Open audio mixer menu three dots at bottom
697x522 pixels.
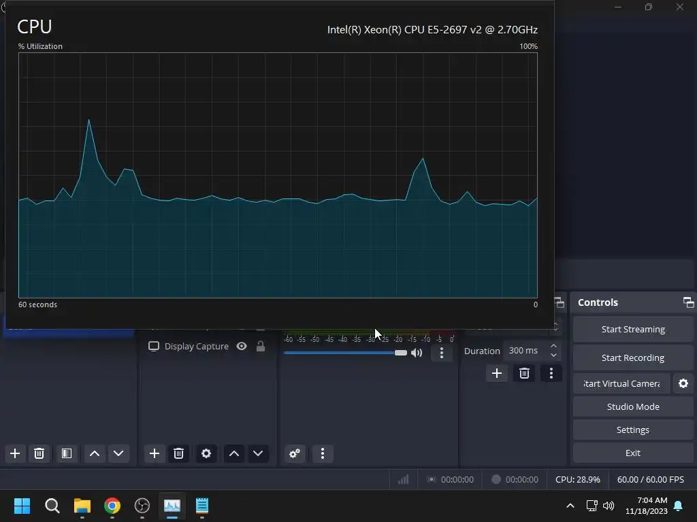pyautogui.click(x=323, y=453)
